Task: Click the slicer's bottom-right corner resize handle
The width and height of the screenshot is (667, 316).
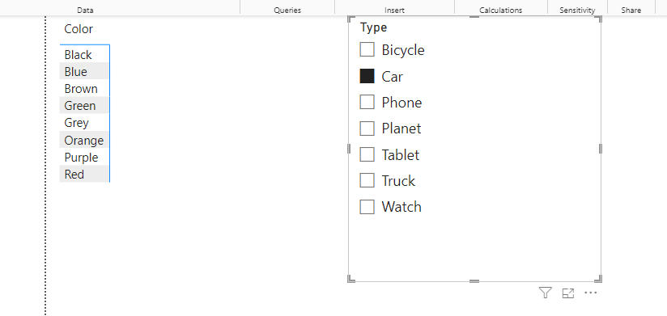Action: click(x=598, y=278)
